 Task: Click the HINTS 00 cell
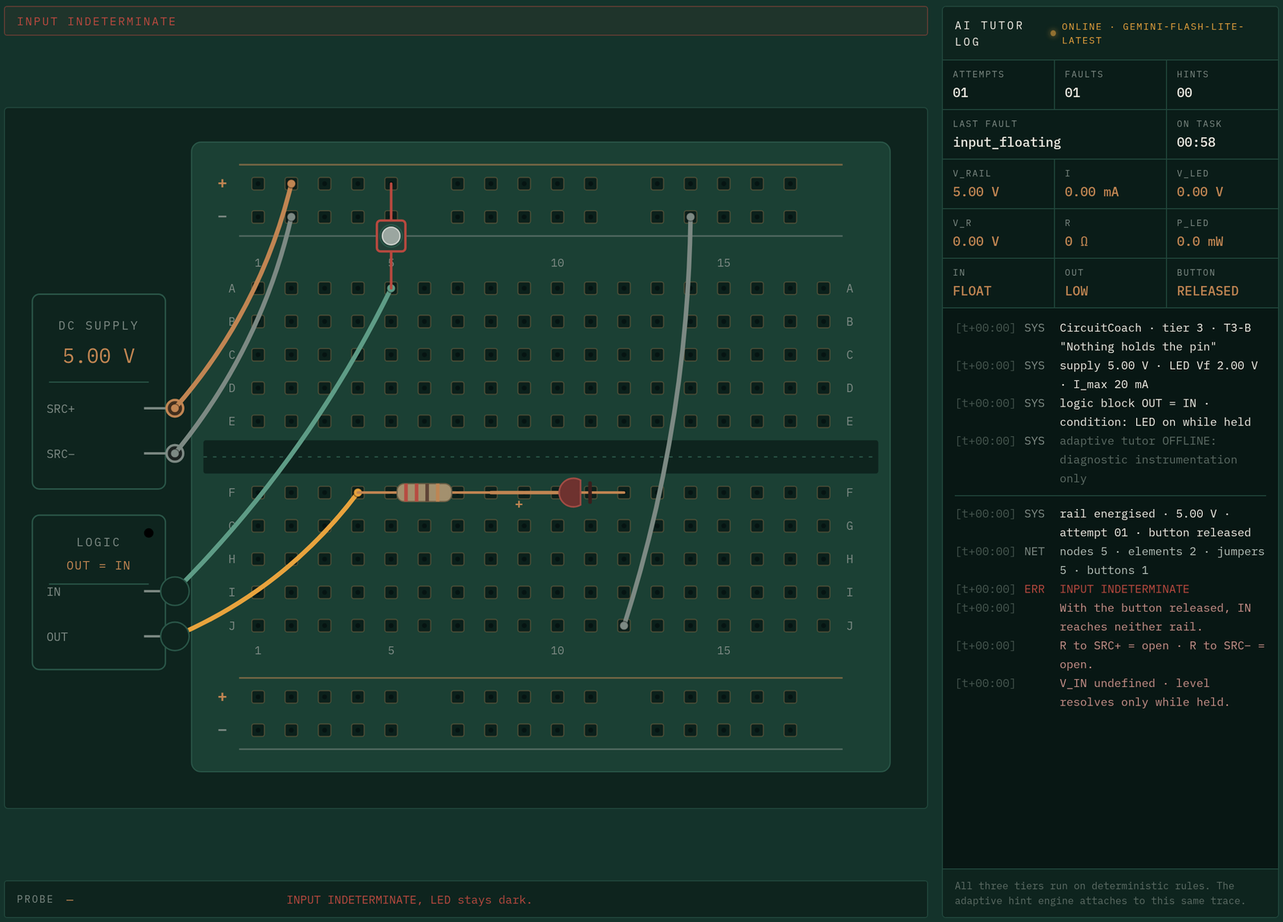click(1222, 84)
